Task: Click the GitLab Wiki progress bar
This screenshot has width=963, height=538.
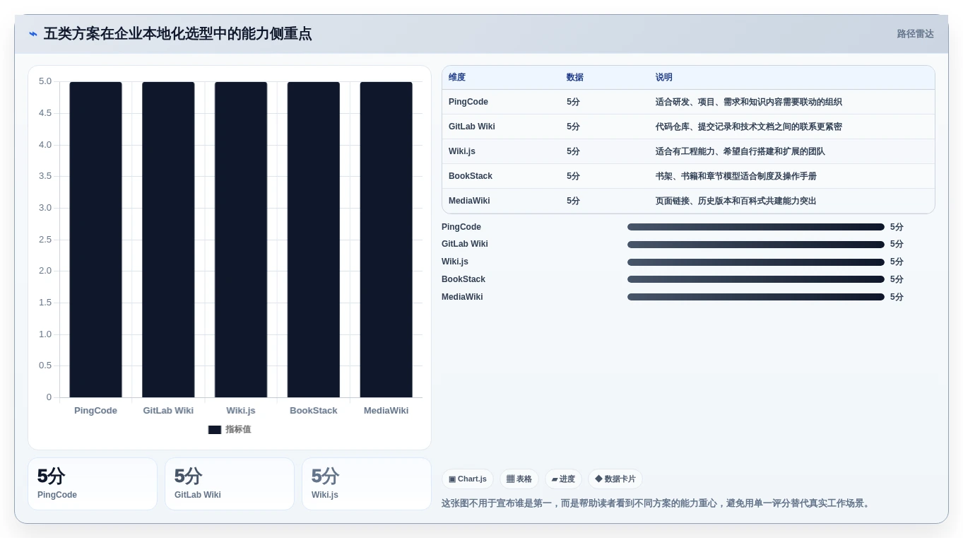Action: [x=756, y=245]
